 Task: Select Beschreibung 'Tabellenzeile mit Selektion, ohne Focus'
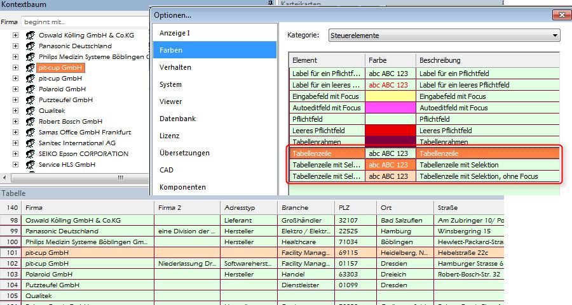click(x=487, y=176)
